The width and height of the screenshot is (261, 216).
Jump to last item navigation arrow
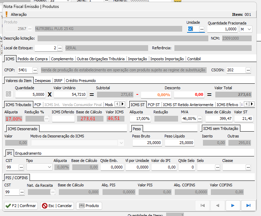(248, 206)
